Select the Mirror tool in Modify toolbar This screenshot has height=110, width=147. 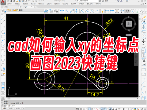coord(144,27)
